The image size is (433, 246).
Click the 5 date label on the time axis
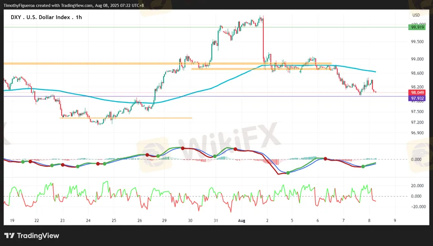tap(292, 220)
